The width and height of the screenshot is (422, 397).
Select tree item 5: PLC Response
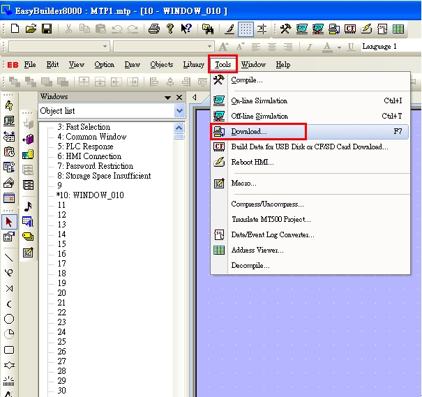coord(85,147)
